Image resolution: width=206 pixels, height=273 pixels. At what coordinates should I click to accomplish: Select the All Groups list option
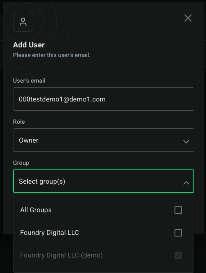[104, 210]
